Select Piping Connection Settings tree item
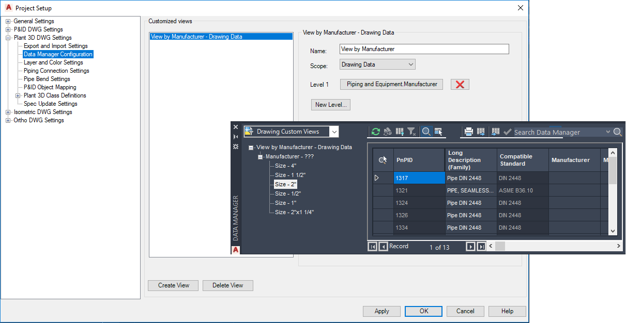626x323 pixels. 56,71
